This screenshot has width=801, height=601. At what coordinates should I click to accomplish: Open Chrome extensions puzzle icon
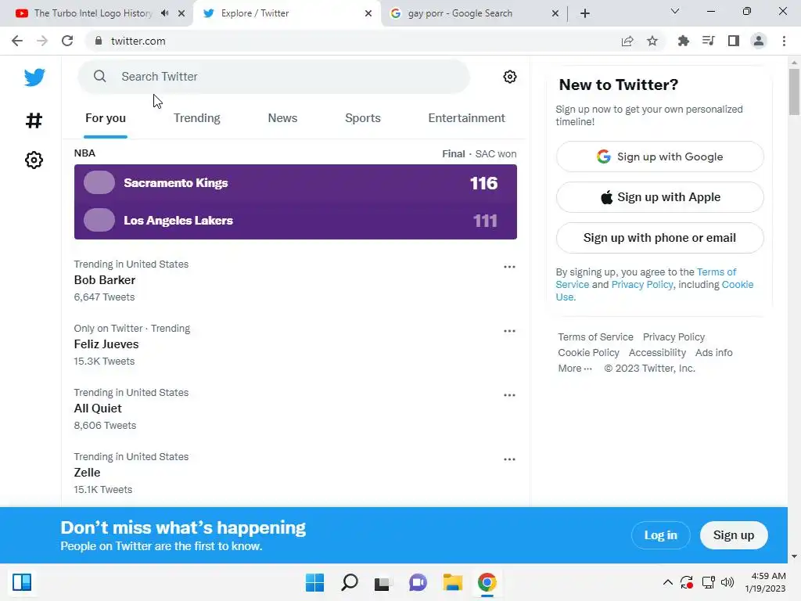click(x=683, y=41)
